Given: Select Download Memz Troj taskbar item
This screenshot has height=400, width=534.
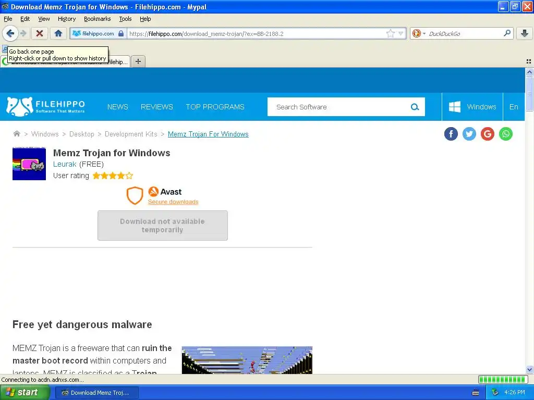Looking at the screenshot, I should [96, 393].
